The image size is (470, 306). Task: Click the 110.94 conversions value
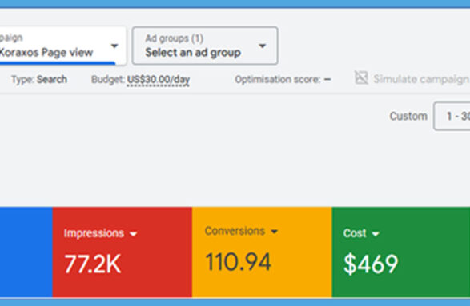(x=238, y=262)
